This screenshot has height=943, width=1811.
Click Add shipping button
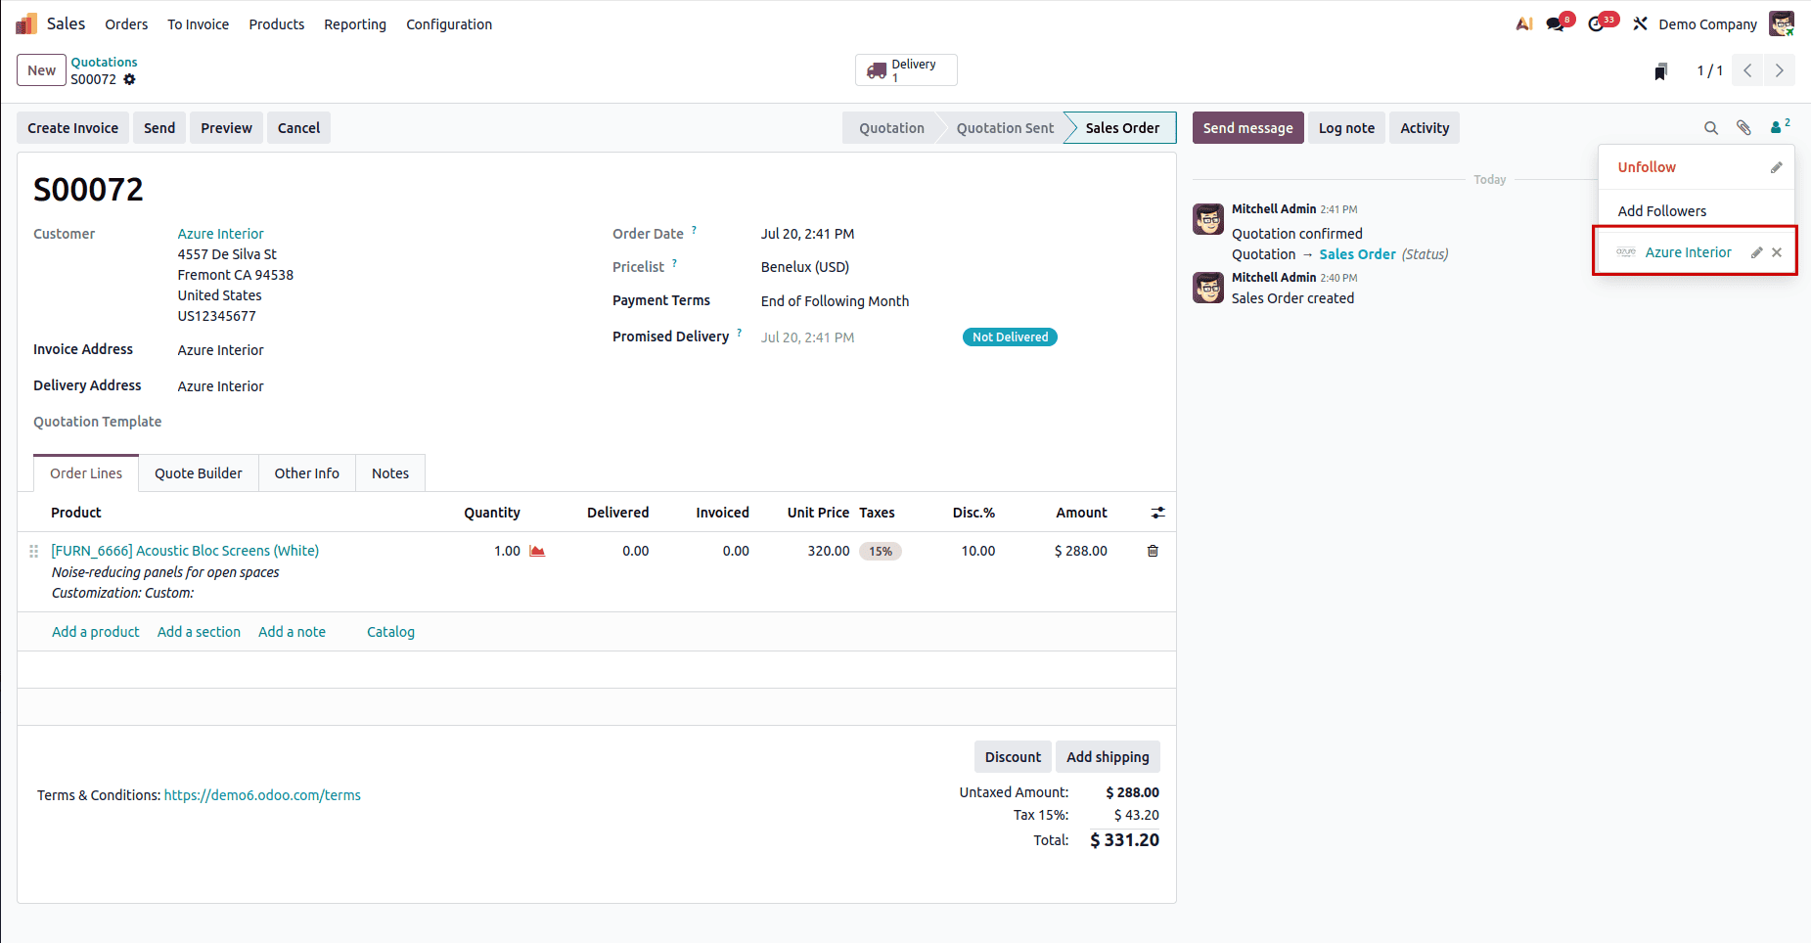(1108, 757)
